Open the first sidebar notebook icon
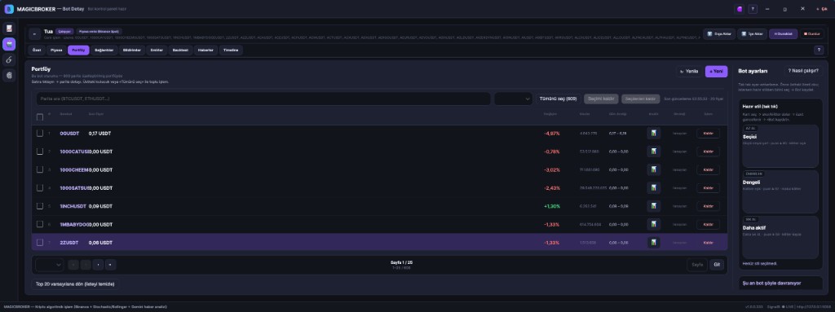The height and width of the screenshot is (312, 835). (9, 29)
